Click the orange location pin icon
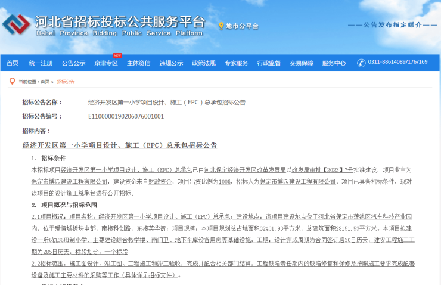441x285 pixels. pos(221,26)
